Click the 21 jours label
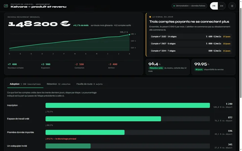Screen dimensions: 242x151 (227, 51)
